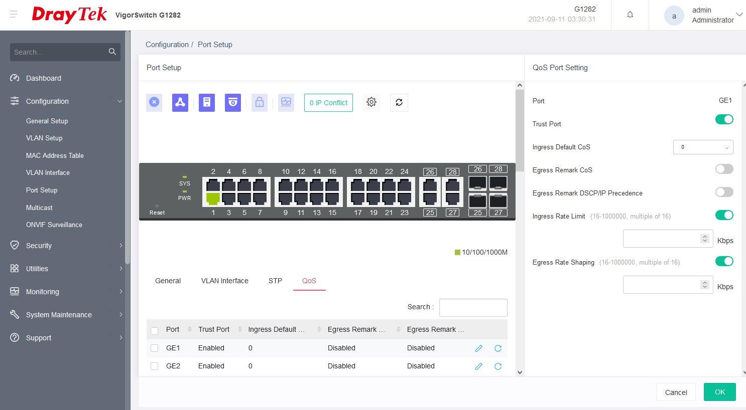Image resolution: width=746 pixels, height=410 pixels.
Task: Switch to the VLAN Interface tab
Action: click(x=224, y=281)
